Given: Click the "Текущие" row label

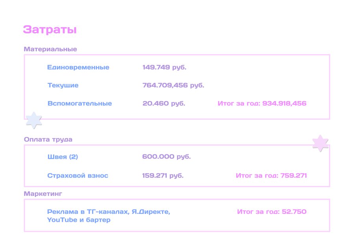Looking at the screenshot, I should pos(63,85).
